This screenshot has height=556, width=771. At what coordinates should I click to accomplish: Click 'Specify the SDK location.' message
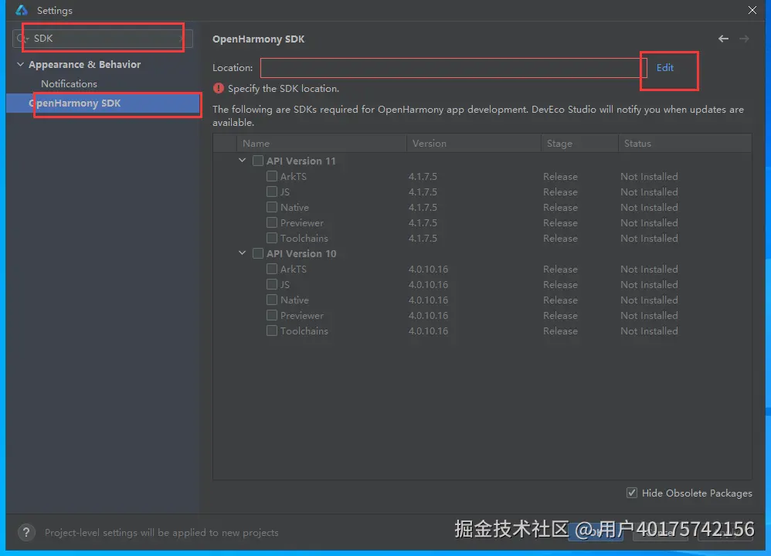click(x=284, y=89)
